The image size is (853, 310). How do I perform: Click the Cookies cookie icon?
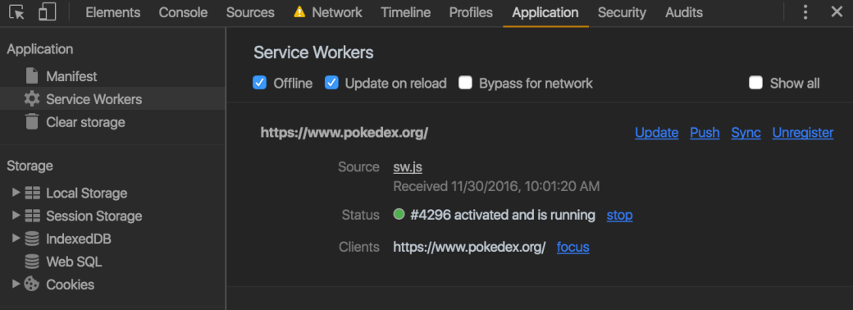click(x=32, y=284)
